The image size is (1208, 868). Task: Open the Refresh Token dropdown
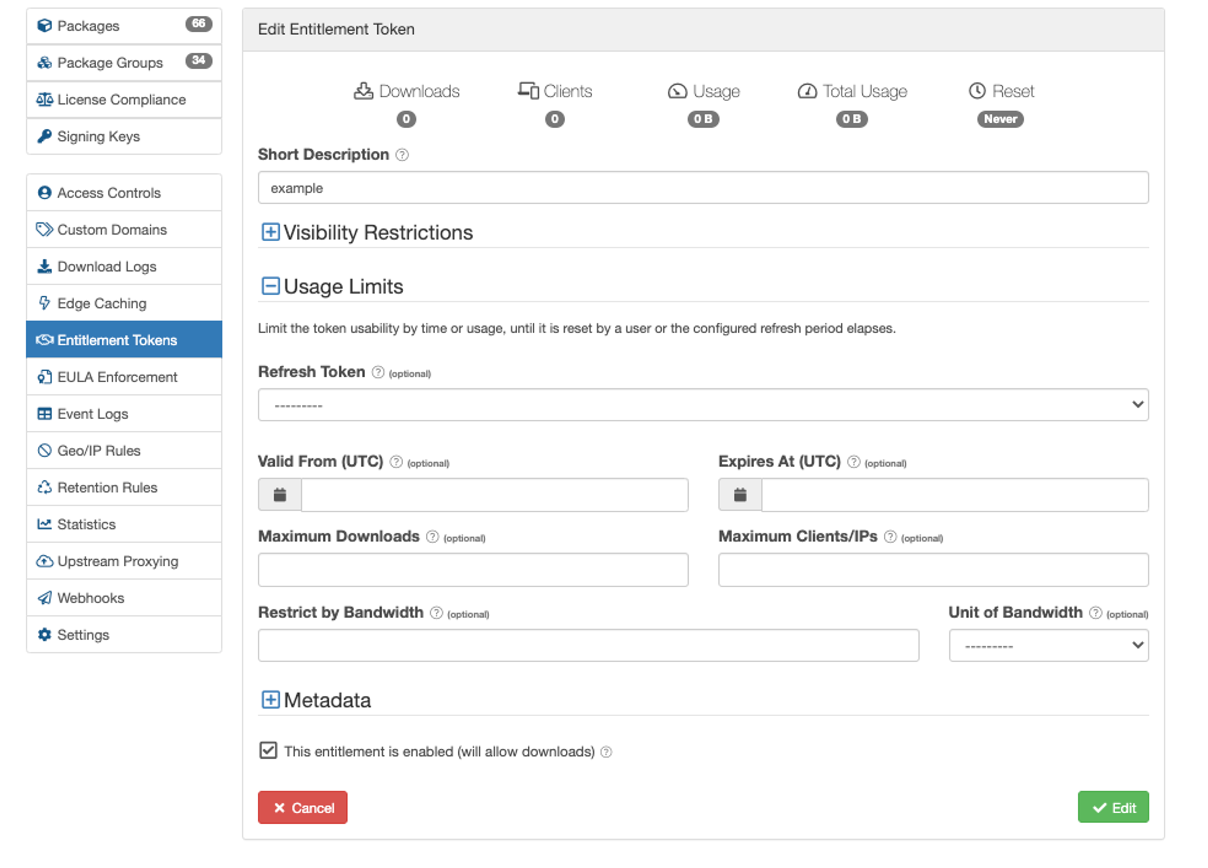pos(703,405)
